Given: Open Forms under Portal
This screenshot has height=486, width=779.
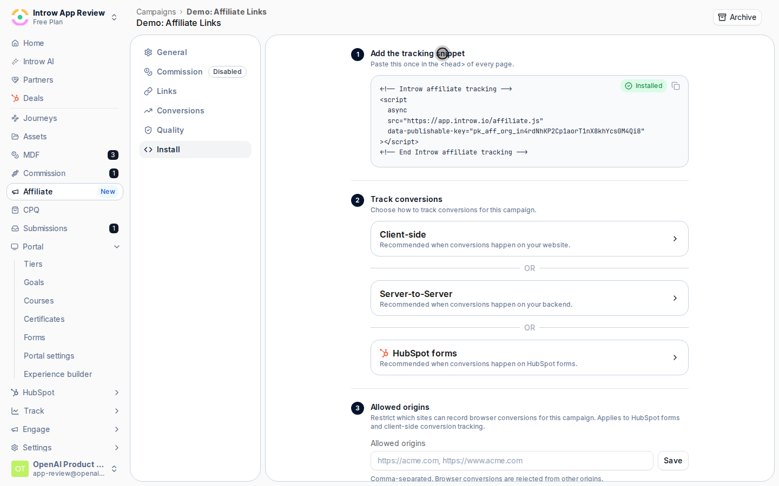Looking at the screenshot, I should (x=35, y=337).
